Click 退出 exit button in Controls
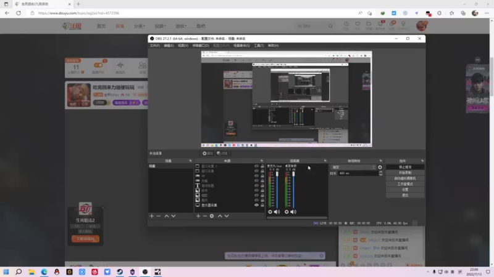Viewport: 494px width, 277px height. pyautogui.click(x=405, y=195)
